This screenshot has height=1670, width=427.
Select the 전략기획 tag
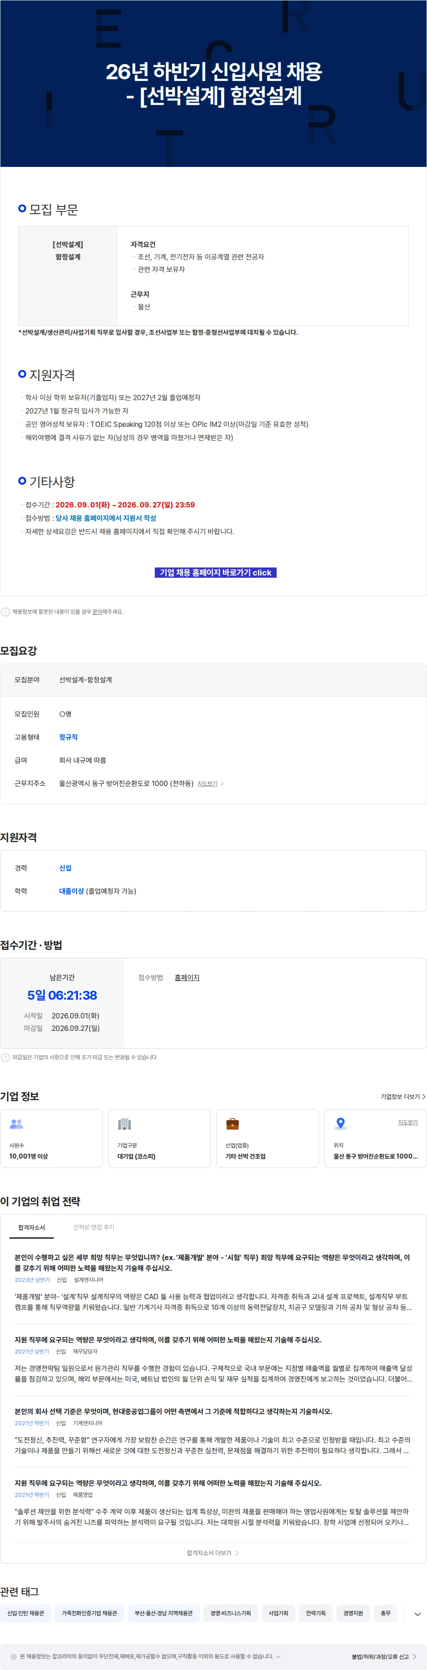[315, 1613]
